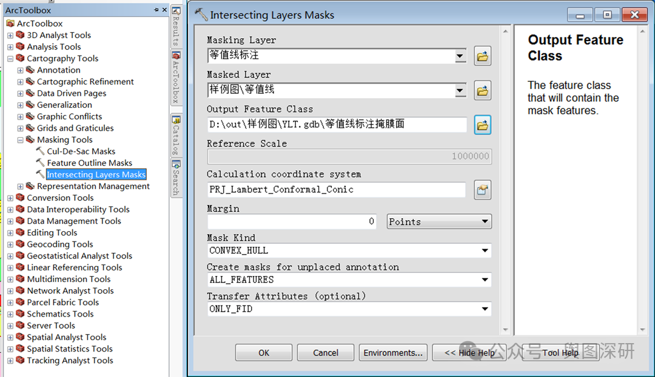Select Multidimension Tools toolbox

pyautogui.click(x=69, y=279)
